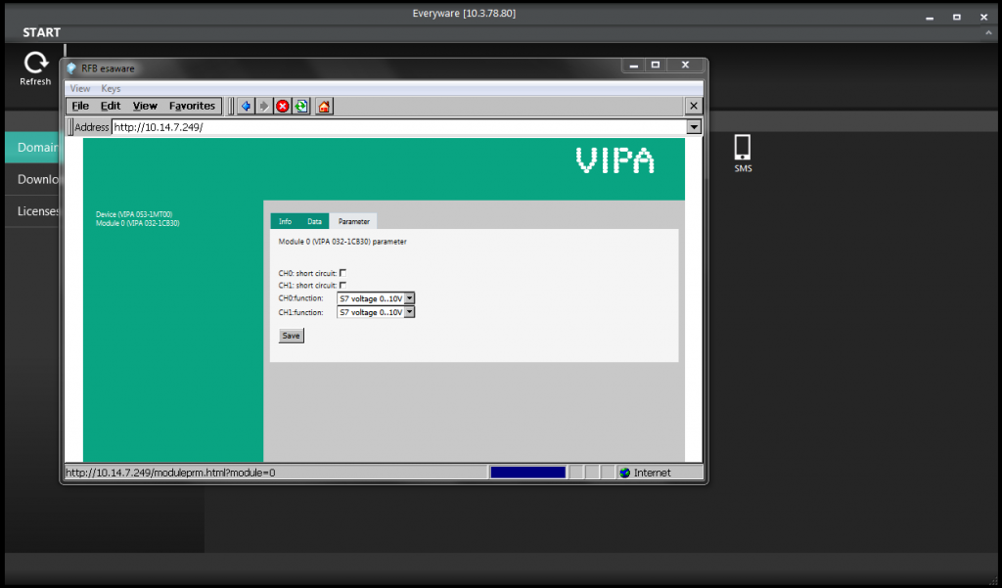Open Module 0 (VIPA 032-1CB30) link
Screen dimensions: 1002x588
[137, 224]
